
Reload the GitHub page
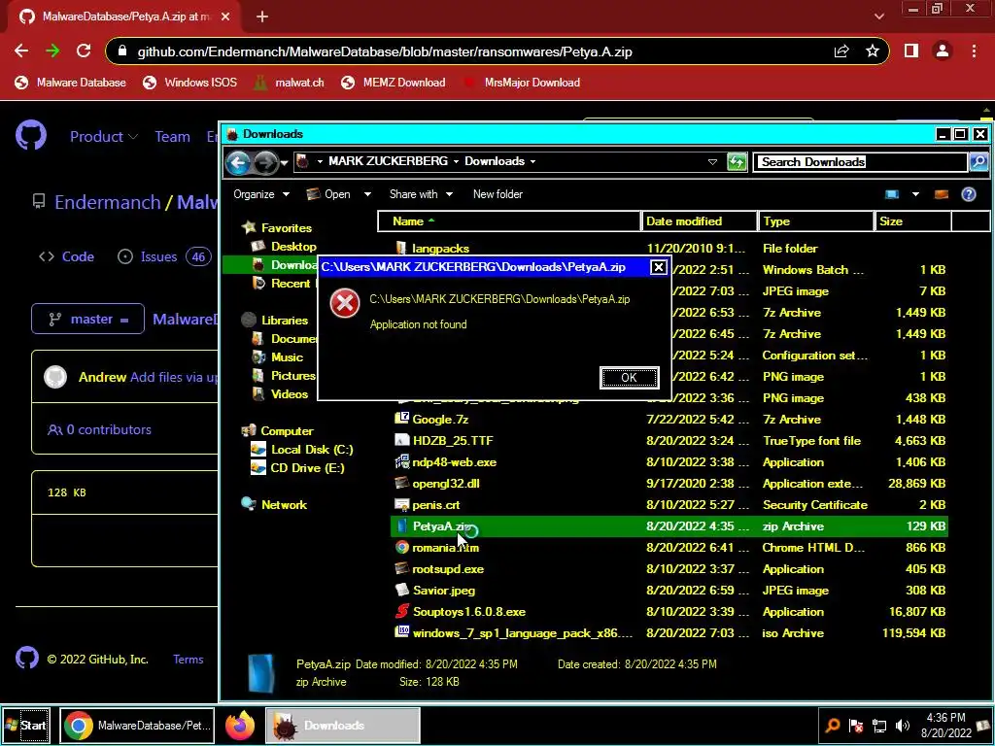[84, 51]
